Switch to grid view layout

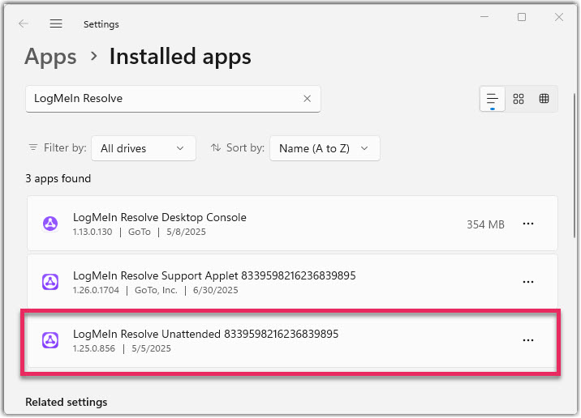[519, 99]
